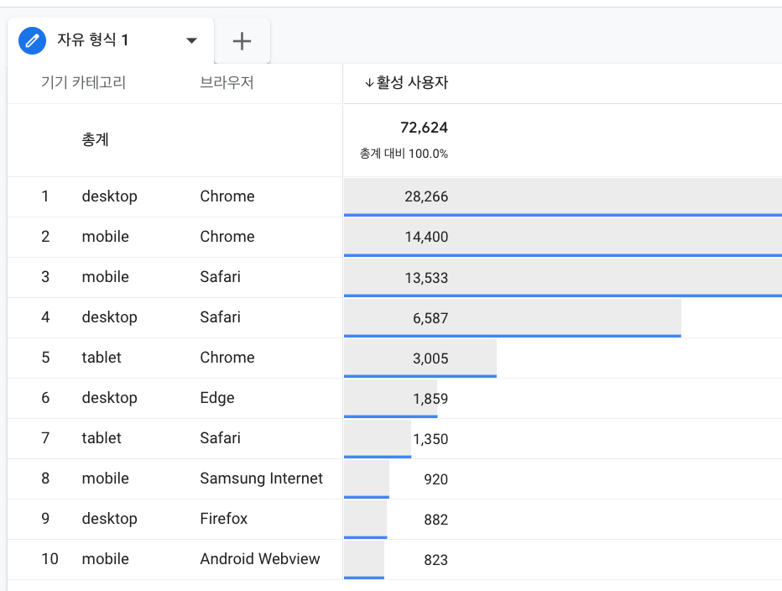The width and height of the screenshot is (782, 591).
Task: Click Edge browser cell
Action: click(217, 398)
